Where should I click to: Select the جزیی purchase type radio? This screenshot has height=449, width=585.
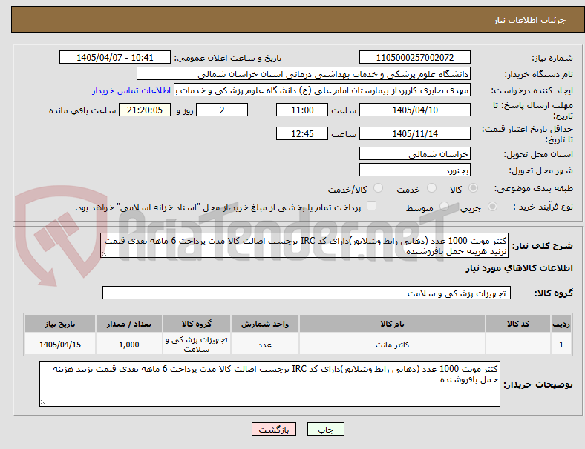492,207
